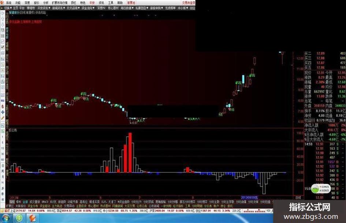Click the 核心题材 toolbar button at top
The width and height of the screenshot is (346, 223).
point(114,8)
